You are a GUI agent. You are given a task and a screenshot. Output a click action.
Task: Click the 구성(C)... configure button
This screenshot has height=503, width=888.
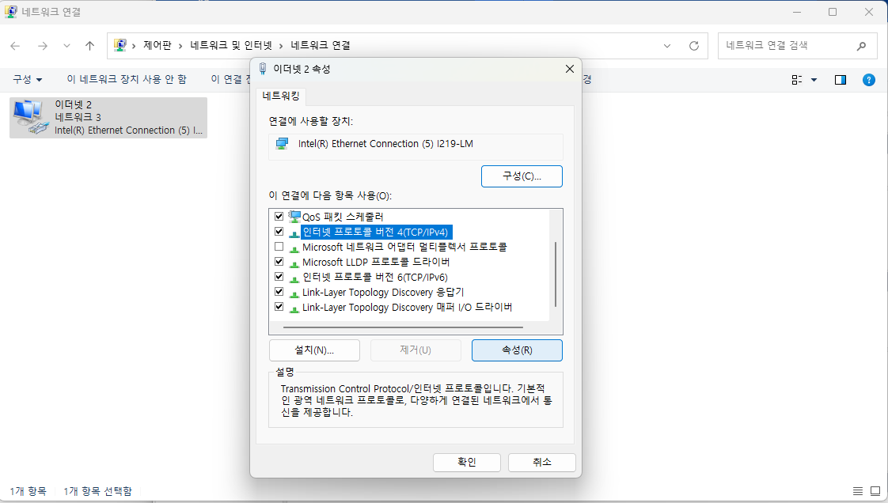point(522,176)
